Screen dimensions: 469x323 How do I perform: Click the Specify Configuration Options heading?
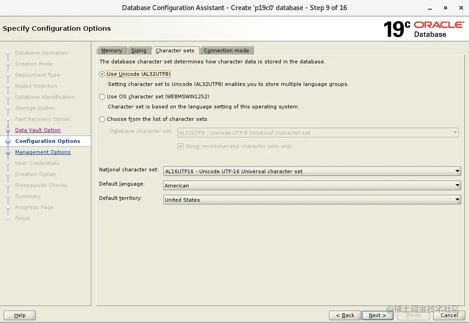click(x=57, y=28)
